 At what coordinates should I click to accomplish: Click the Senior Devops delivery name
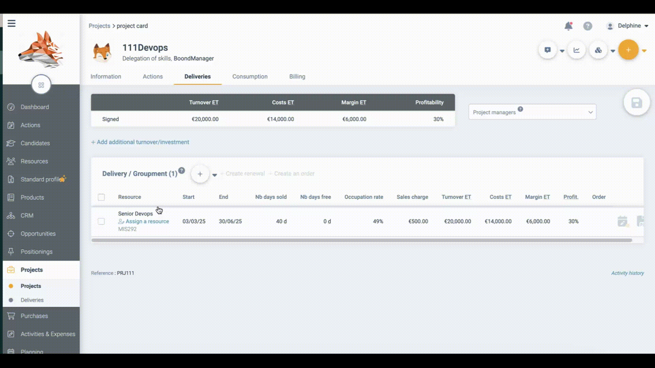click(x=135, y=214)
